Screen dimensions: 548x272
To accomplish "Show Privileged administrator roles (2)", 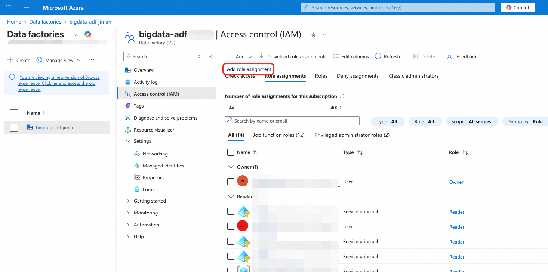I will [352, 135].
